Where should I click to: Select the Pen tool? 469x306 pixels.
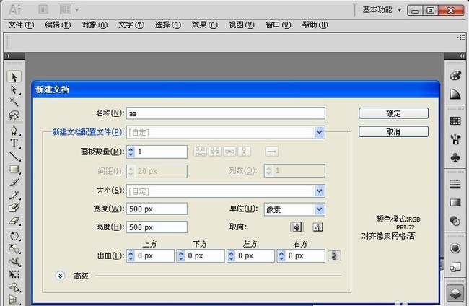pyautogui.click(x=14, y=130)
